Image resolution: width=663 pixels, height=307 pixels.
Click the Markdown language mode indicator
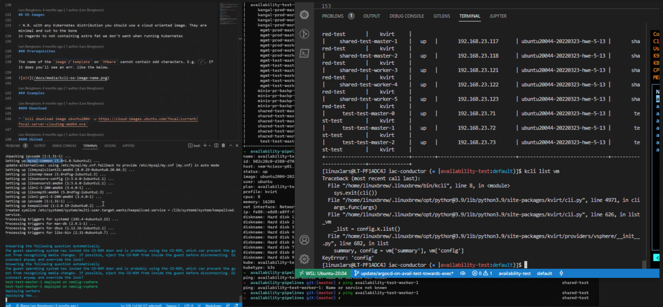pos(213,305)
